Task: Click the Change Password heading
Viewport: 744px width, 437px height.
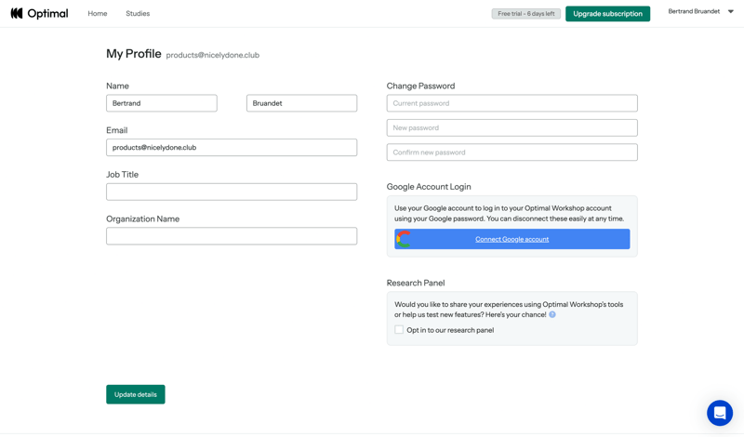Action: 420,86
